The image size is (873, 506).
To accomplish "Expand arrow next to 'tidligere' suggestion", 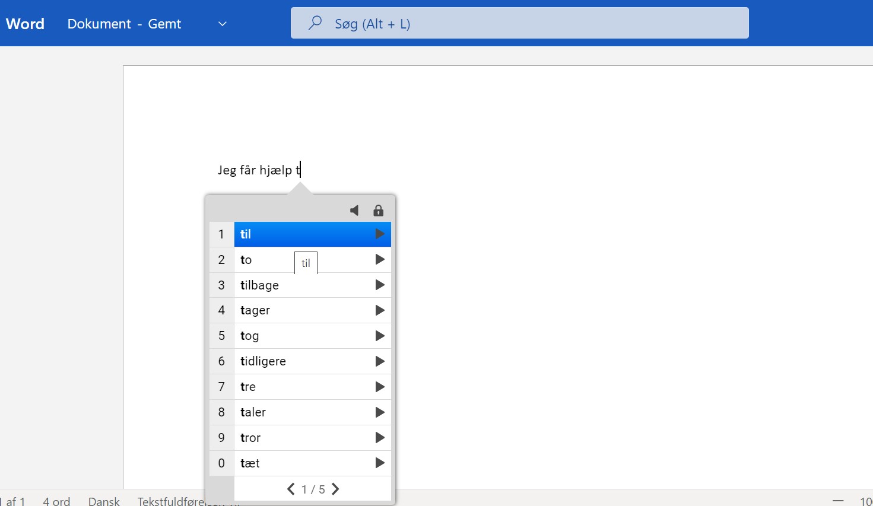I will coord(380,361).
